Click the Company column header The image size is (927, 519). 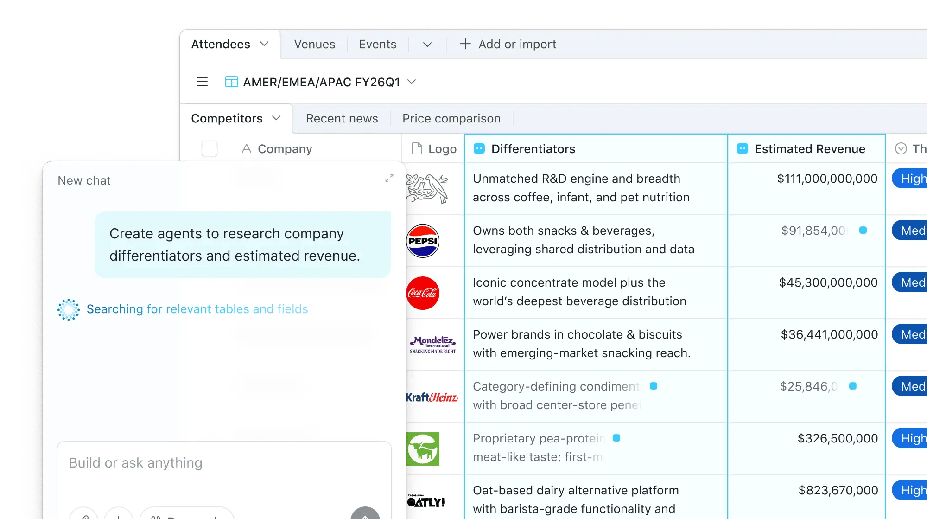coord(285,148)
